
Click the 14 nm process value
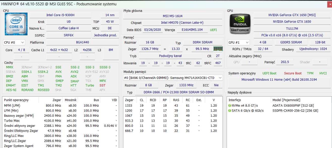[110, 15]
